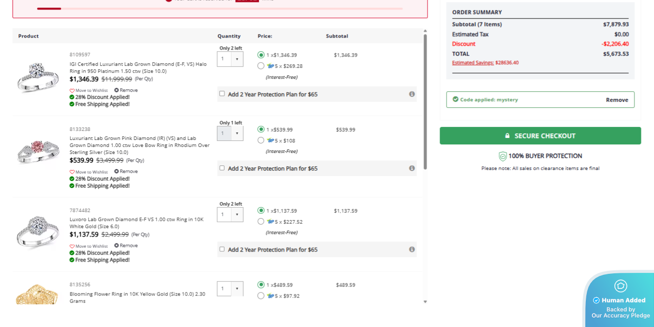The width and height of the screenshot is (654, 327).
Task: Check protection plan box for Luxoro ring
Action: (x=222, y=249)
